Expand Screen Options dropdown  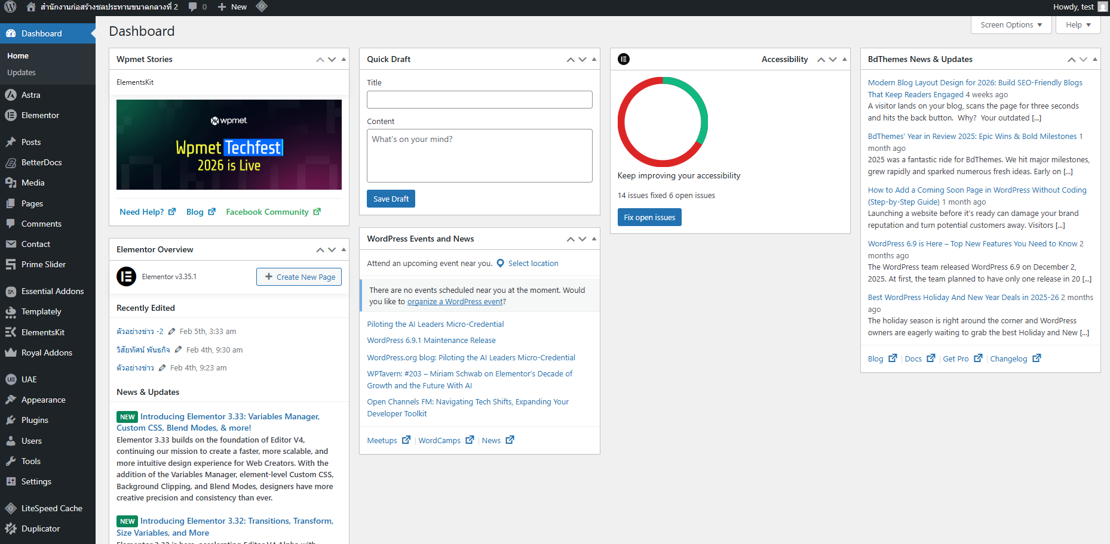coord(1011,24)
